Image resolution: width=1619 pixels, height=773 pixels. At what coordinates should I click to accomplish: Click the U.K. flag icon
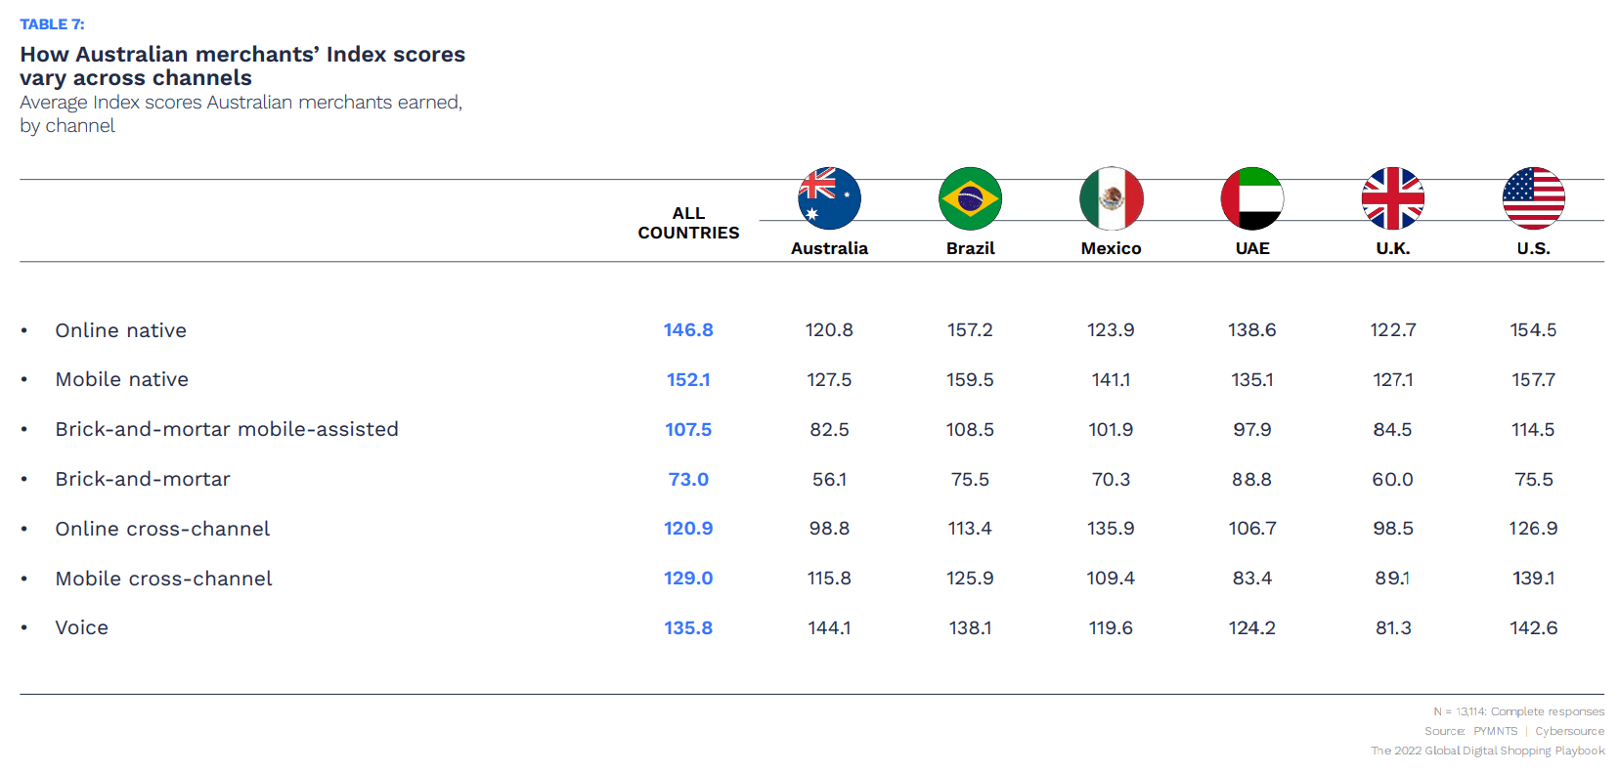pos(1392,198)
